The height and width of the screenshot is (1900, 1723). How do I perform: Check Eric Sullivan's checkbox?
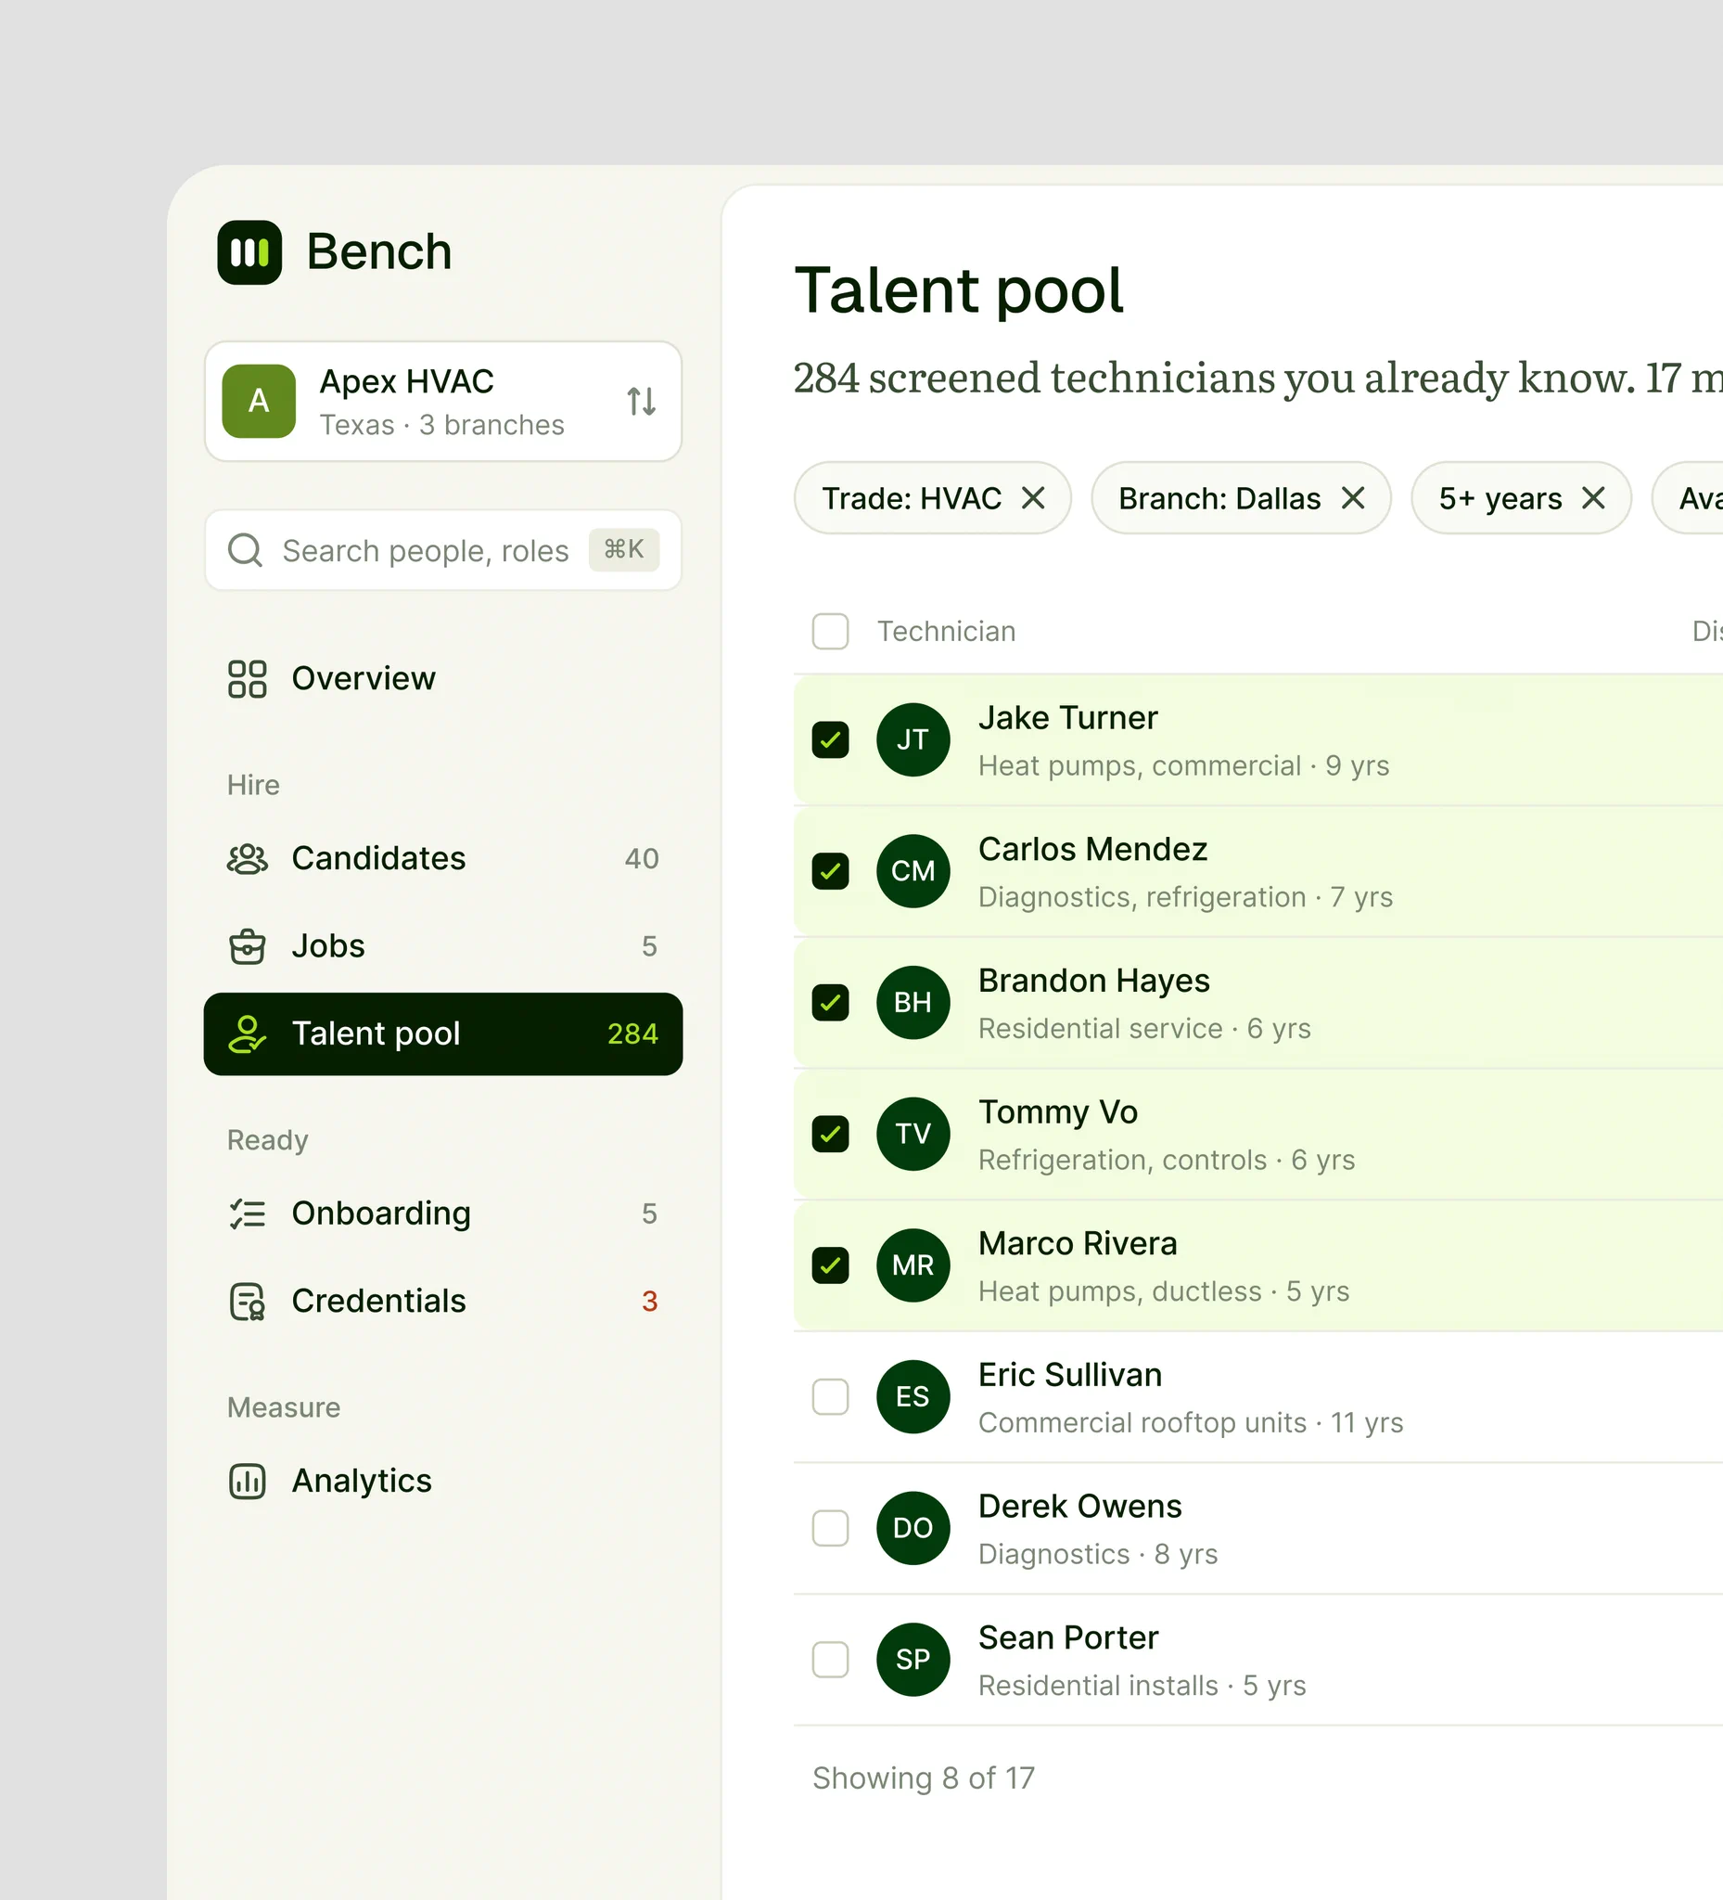click(830, 1397)
